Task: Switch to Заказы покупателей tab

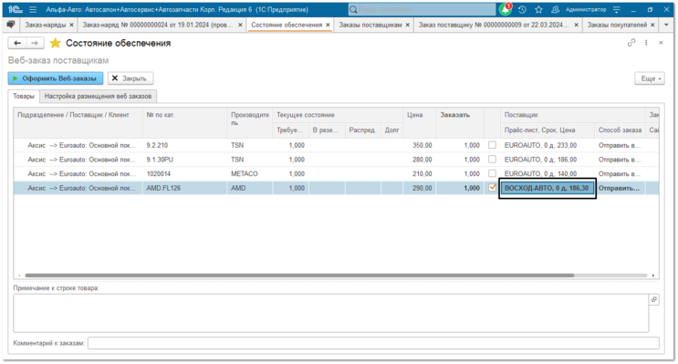Action: tap(617, 25)
